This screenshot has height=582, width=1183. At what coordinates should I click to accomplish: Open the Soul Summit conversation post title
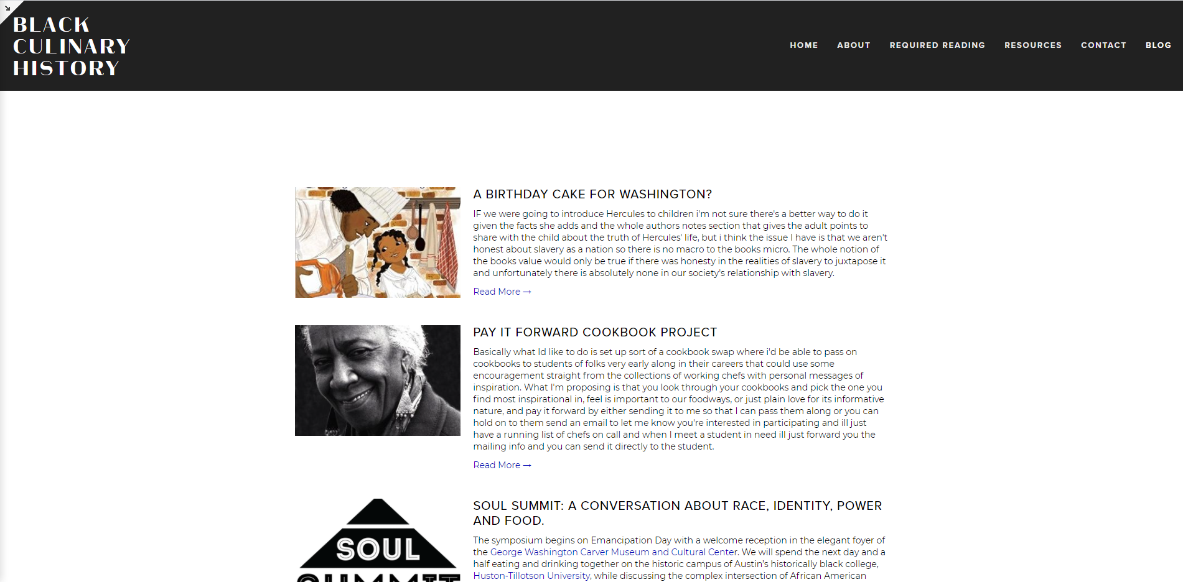677,513
